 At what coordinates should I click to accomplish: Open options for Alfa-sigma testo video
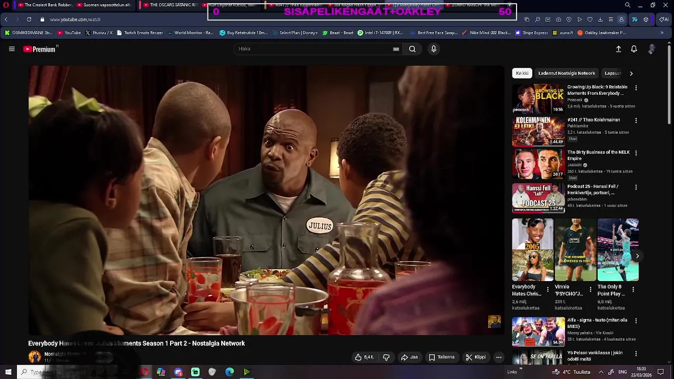click(x=636, y=321)
